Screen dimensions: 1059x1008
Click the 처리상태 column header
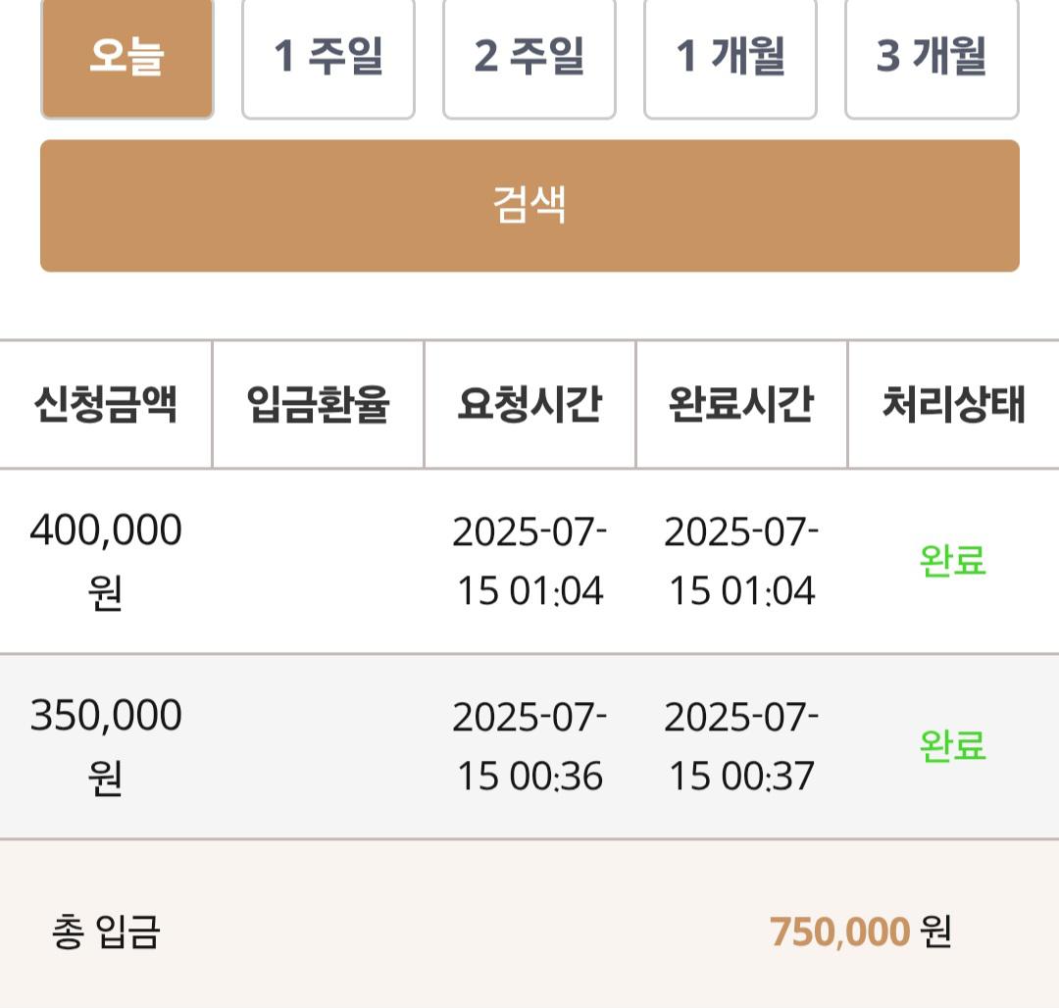[x=954, y=404]
